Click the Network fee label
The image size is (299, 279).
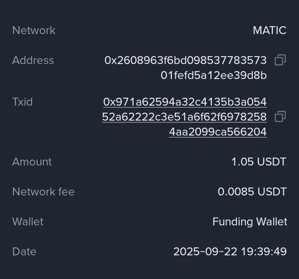[43, 192]
